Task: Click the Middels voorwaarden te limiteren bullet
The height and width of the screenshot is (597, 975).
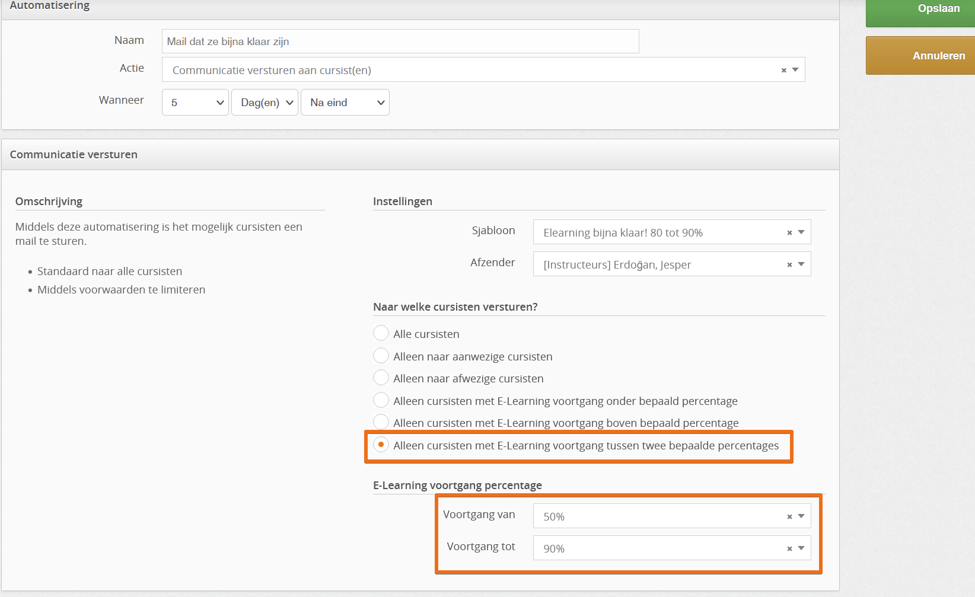Action: point(121,289)
